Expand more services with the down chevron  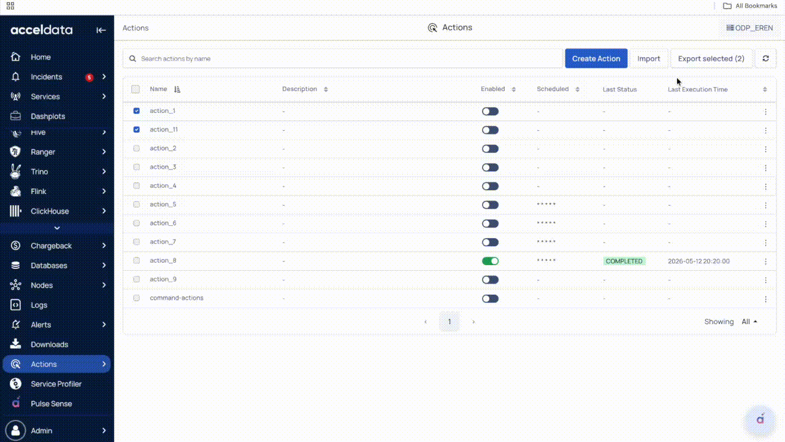[57, 228]
